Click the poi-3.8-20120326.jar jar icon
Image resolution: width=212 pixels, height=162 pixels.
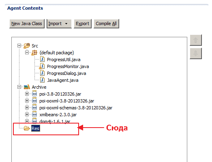34,94
